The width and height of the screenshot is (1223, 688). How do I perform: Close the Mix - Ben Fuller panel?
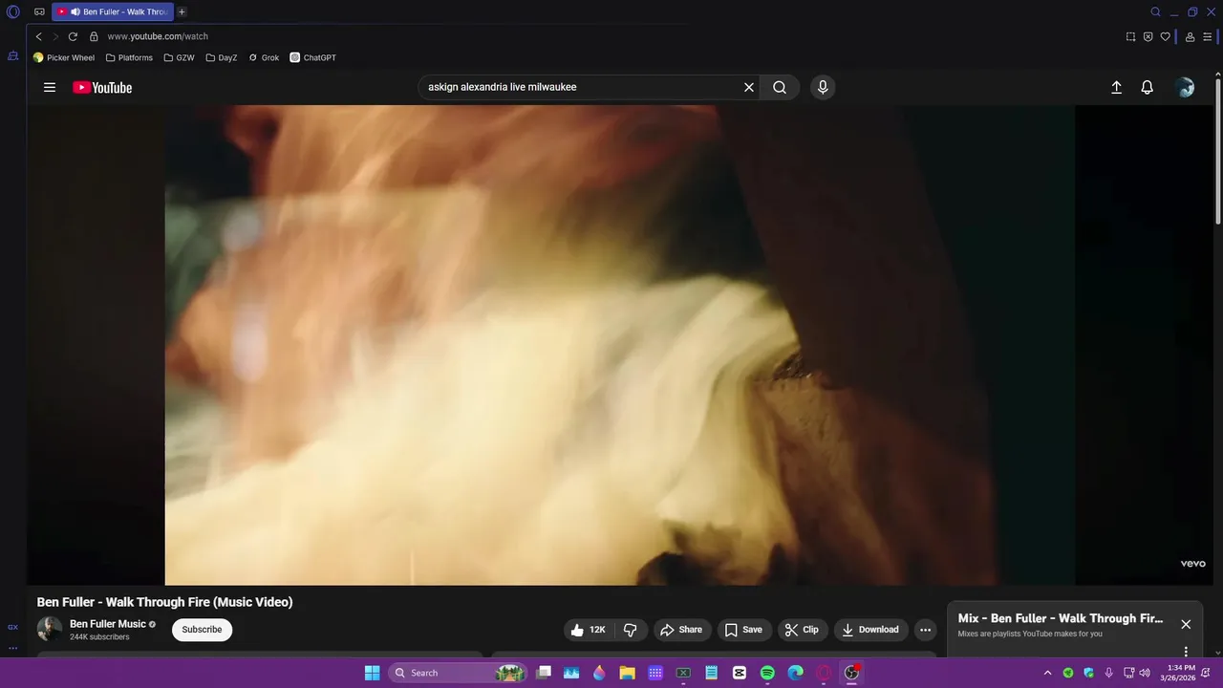click(1186, 624)
